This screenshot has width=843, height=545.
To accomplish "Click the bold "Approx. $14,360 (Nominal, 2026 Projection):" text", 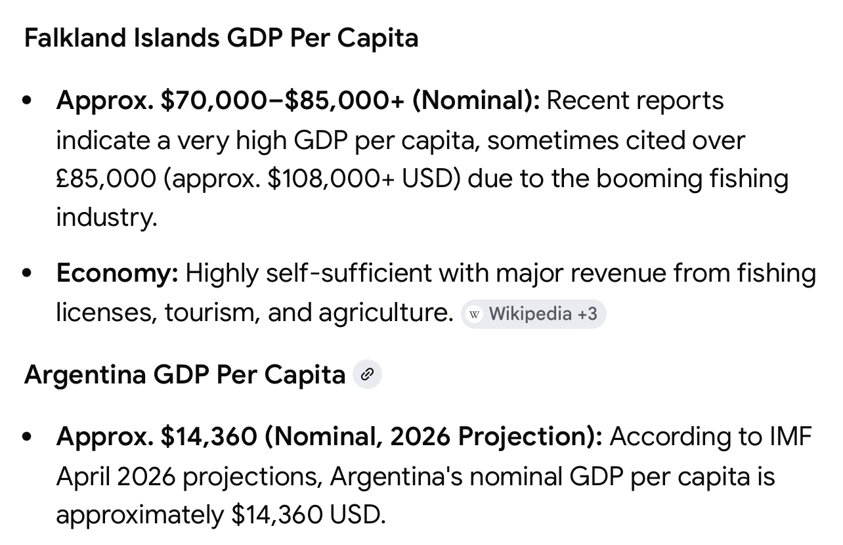I will [x=329, y=437].
